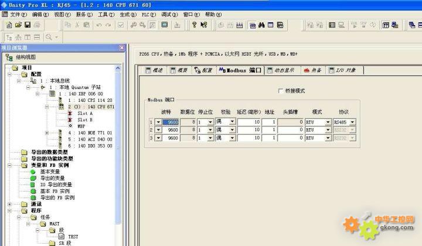The width and height of the screenshot is (422, 246).
Task: Click the Slot A red icon in tree
Action: (70, 113)
